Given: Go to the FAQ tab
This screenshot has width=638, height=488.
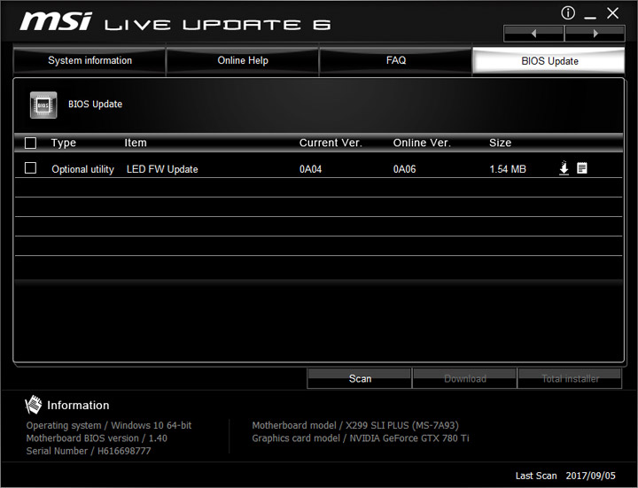Looking at the screenshot, I should click(395, 60).
